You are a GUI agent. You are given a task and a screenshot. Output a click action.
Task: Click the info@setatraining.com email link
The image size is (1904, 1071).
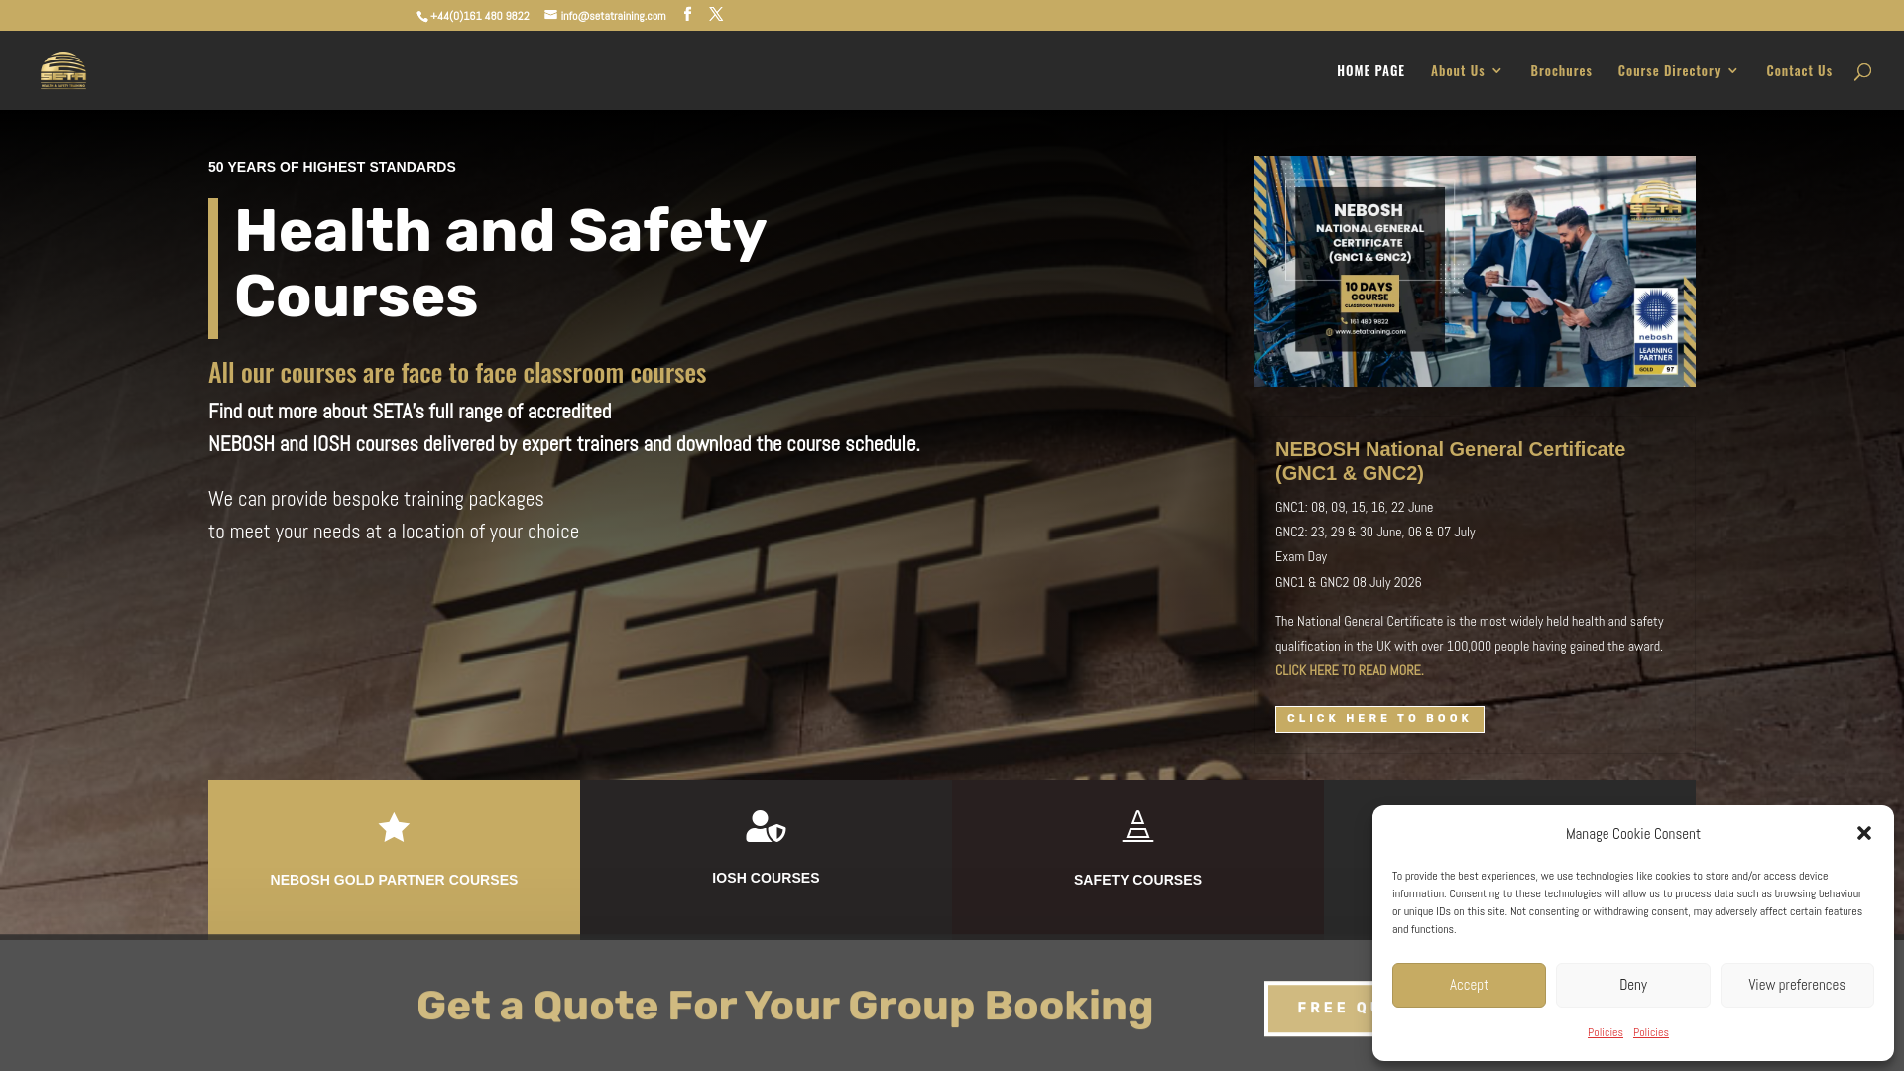tap(613, 16)
